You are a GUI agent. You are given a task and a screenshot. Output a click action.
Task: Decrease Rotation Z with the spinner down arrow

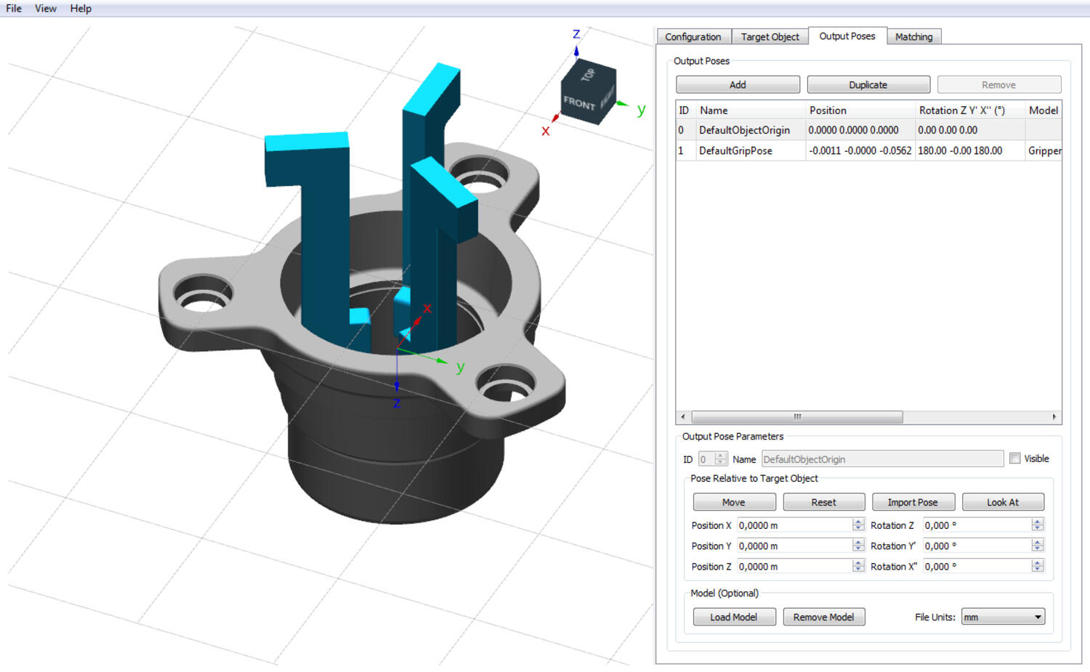(1038, 528)
